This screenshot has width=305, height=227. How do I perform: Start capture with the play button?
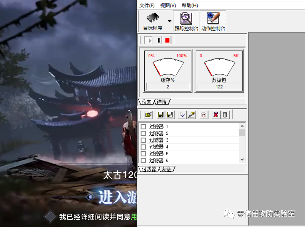(x=149, y=40)
